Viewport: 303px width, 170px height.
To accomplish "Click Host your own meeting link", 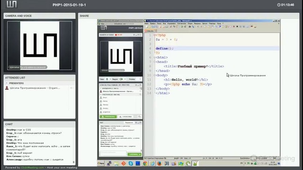I will tap(62, 168).
